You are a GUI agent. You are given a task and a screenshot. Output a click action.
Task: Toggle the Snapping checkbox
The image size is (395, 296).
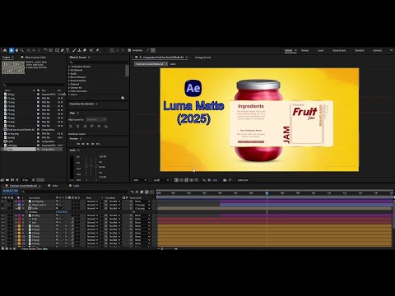point(129,50)
